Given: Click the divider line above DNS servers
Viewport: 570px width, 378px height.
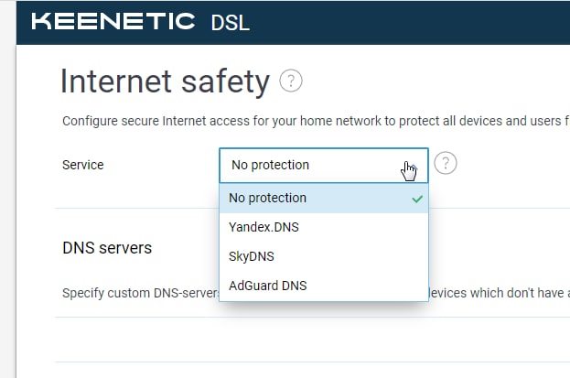Looking at the screenshot, I should 137,208.
